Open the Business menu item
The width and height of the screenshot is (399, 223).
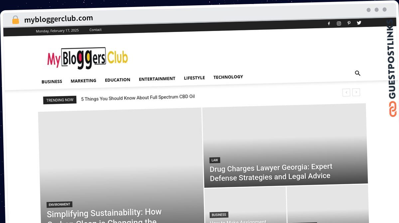(52, 82)
